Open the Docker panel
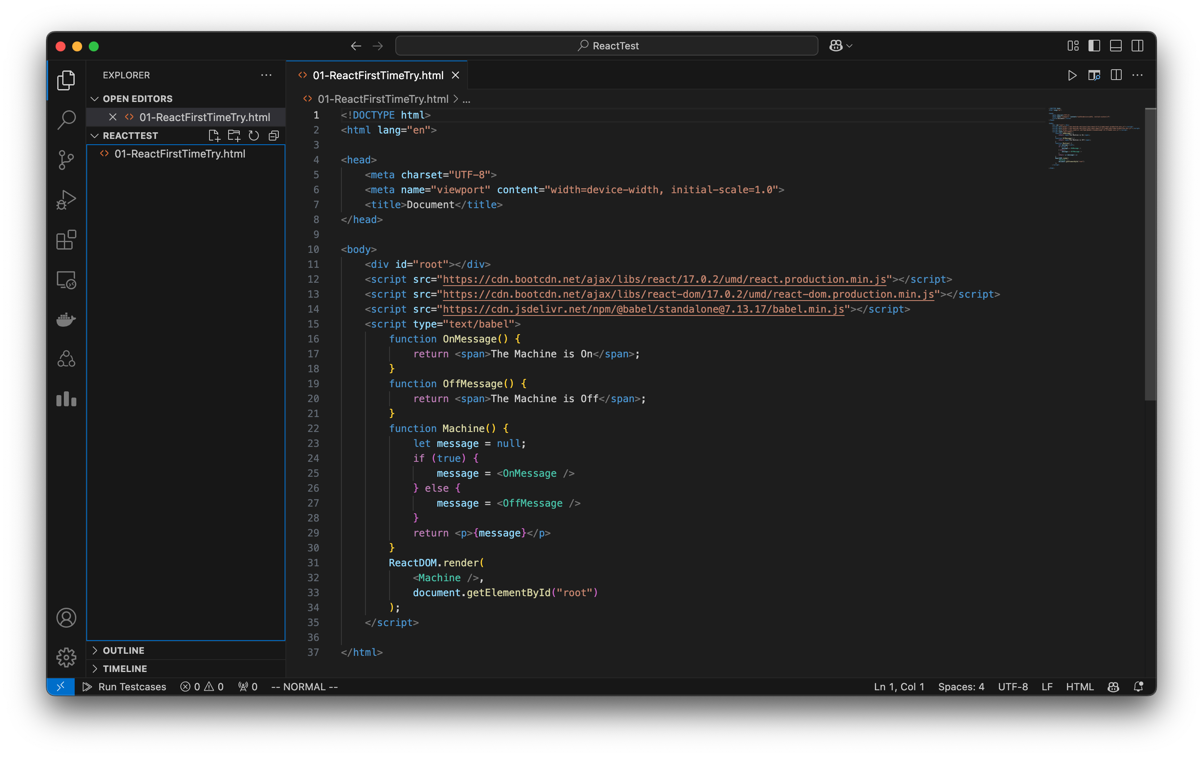Screen dimensions: 1203x757 pos(66,320)
